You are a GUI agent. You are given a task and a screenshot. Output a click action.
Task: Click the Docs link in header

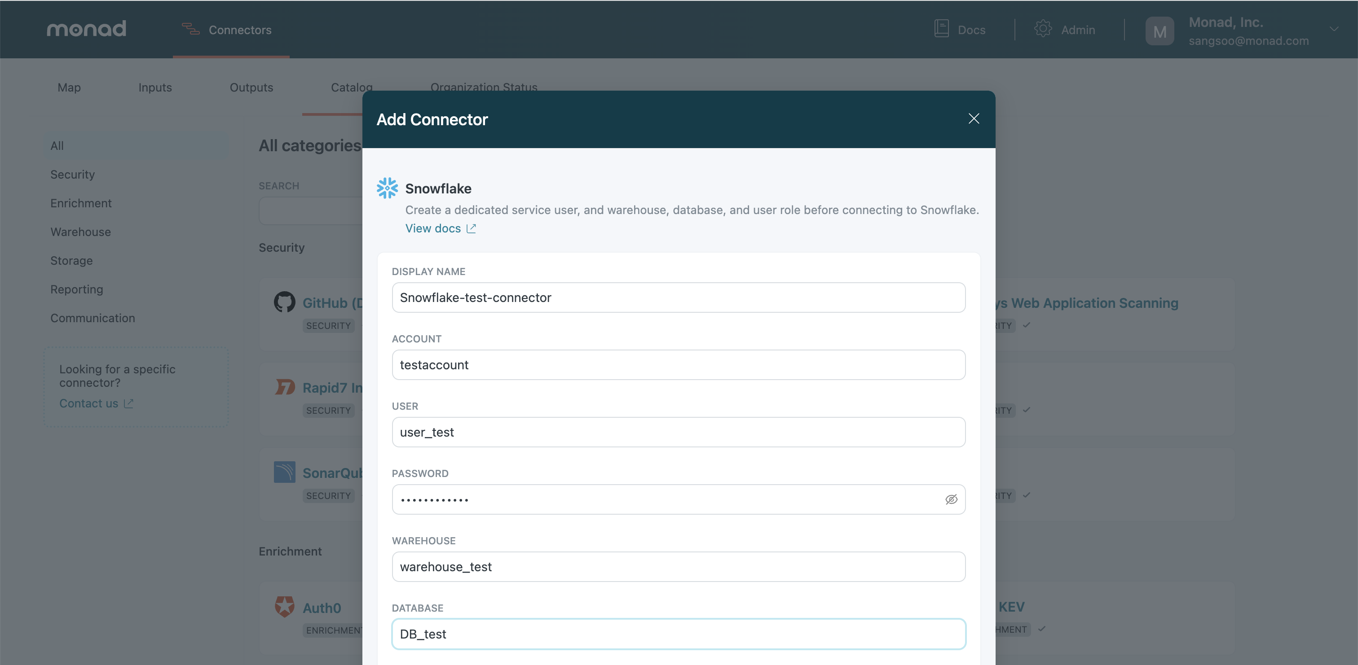(x=971, y=30)
